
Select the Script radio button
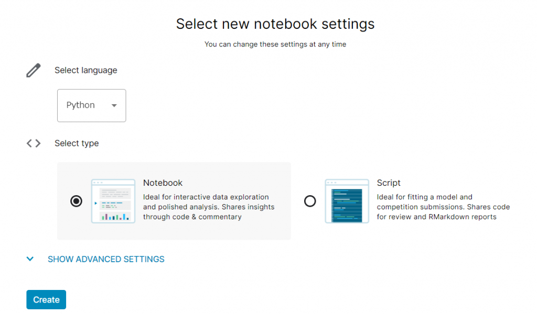[310, 201]
